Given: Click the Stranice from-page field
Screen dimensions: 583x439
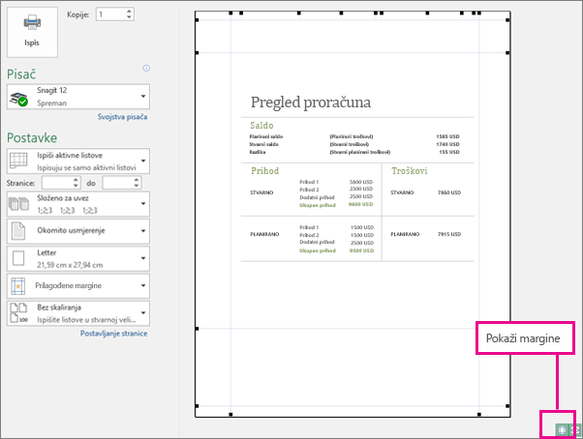Looking at the screenshot, I should [x=57, y=183].
